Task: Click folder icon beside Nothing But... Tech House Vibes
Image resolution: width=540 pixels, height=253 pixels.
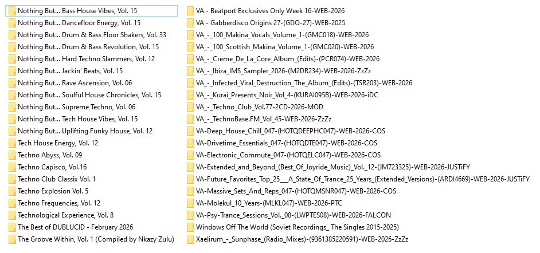Action: (x=12, y=119)
